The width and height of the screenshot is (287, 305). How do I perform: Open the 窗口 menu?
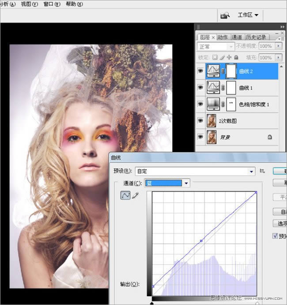point(52,4)
